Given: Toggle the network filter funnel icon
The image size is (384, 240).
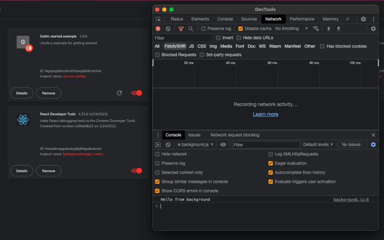Looking at the screenshot, I should coord(181,29).
